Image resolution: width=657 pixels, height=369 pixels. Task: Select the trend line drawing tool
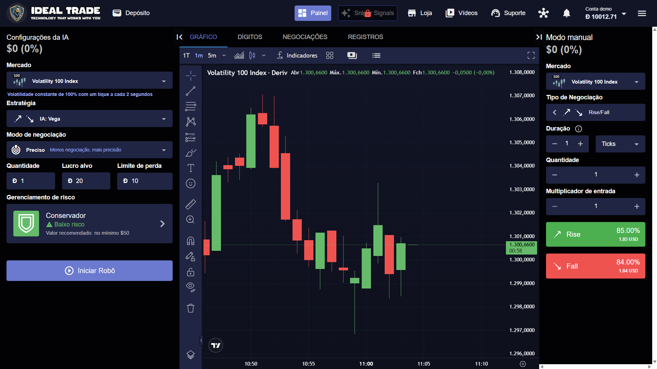pyautogui.click(x=190, y=91)
